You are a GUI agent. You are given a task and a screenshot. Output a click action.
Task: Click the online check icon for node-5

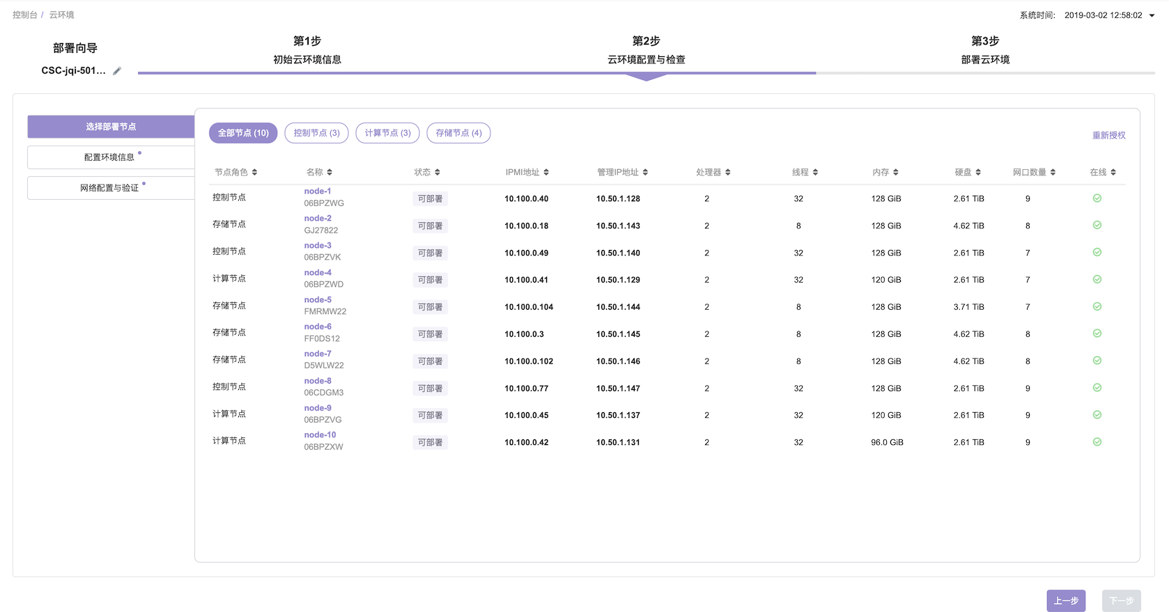pos(1097,306)
